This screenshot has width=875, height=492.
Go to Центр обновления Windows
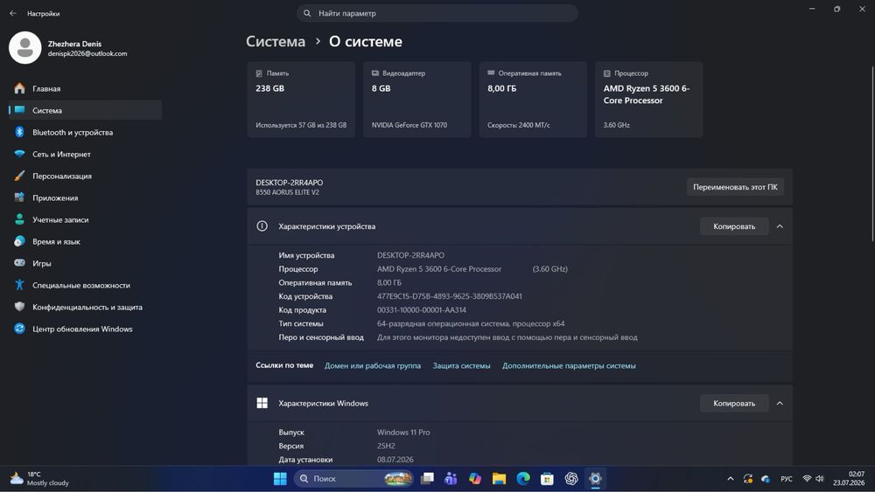(85, 329)
